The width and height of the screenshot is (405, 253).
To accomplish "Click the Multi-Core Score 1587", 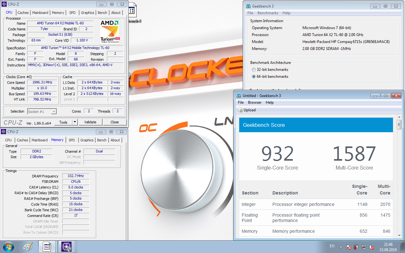I will tap(354, 154).
